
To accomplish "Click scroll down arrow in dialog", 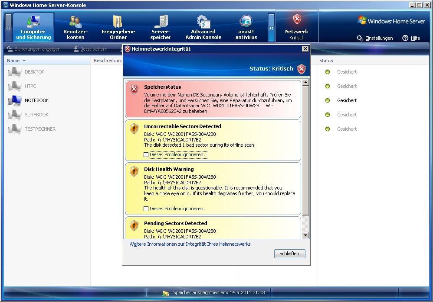I will click(x=305, y=235).
